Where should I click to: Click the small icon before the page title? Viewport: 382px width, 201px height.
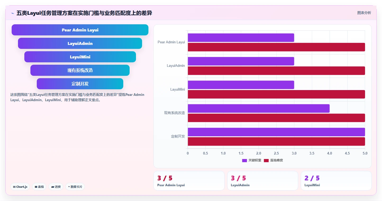[x=12, y=13]
